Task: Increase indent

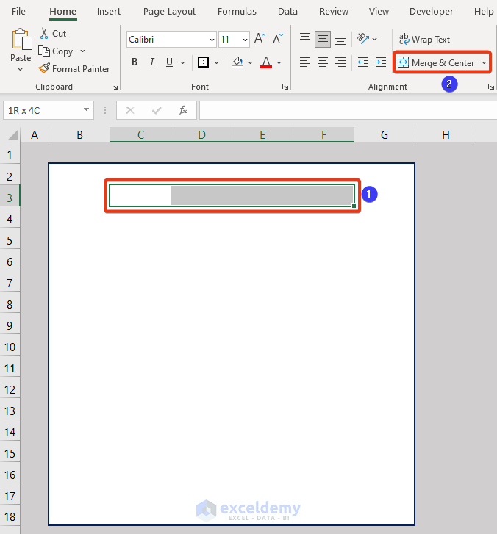Action: [x=381, y=62]
